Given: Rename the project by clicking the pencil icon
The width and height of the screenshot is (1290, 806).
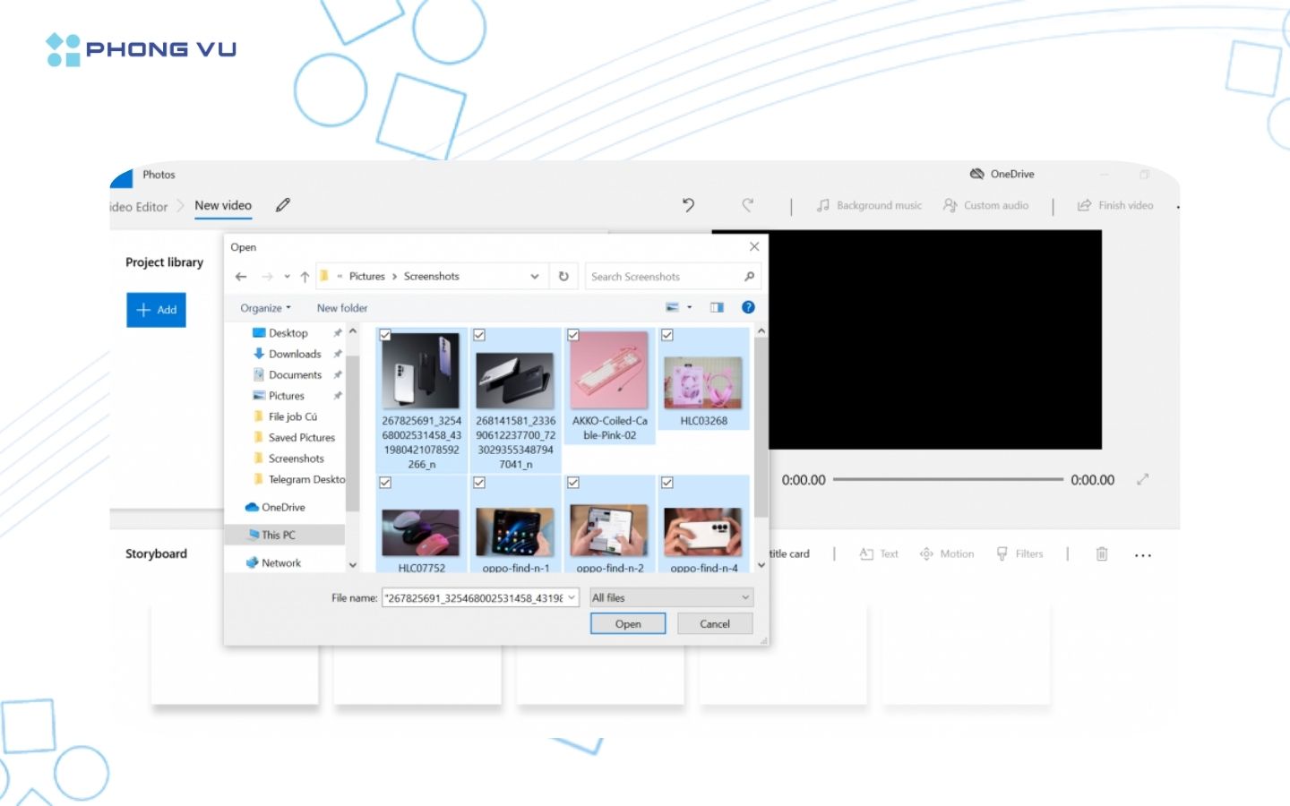Looking at the screenshot, I should coord(283,205).
